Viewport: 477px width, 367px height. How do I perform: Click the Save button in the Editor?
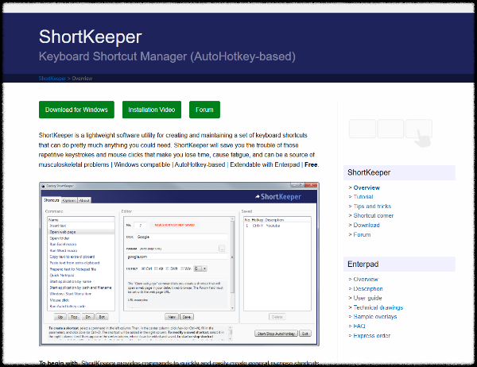[187, 317]
